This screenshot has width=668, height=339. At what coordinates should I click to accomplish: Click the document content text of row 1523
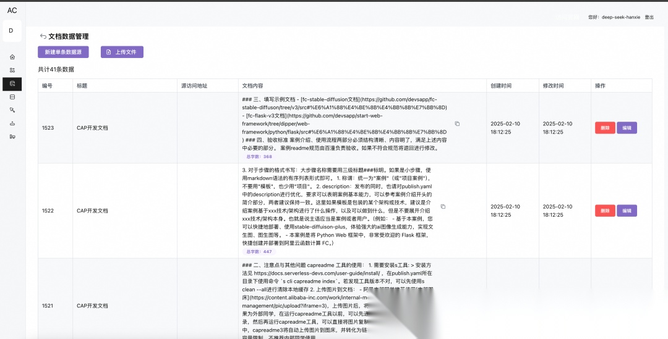point(345,123)
